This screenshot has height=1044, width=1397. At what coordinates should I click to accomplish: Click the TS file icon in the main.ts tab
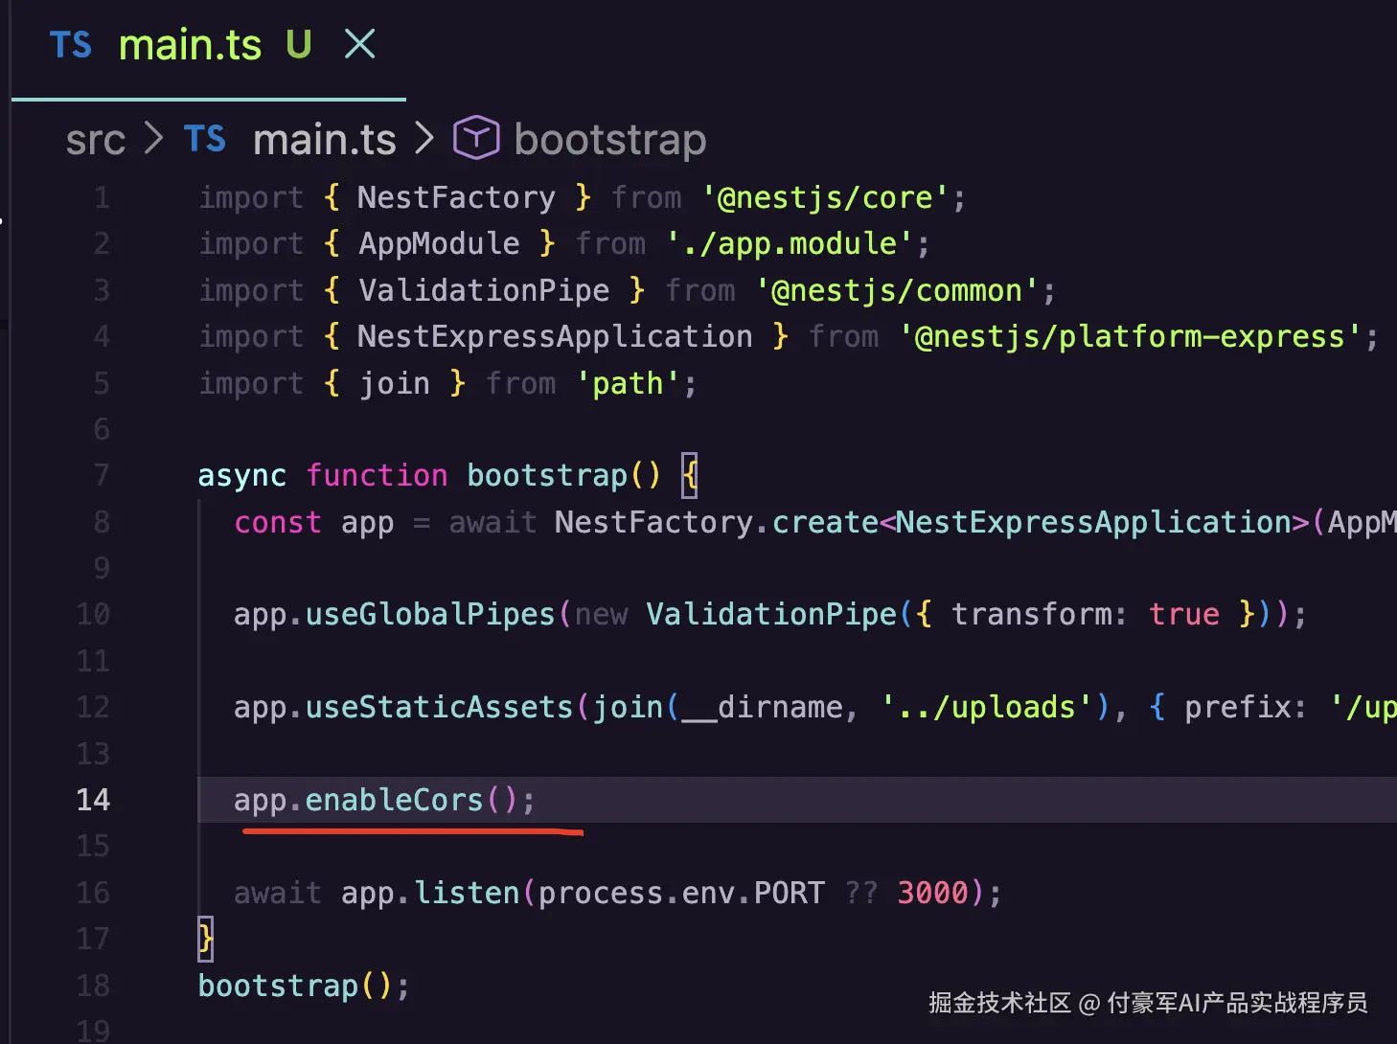[70, 45]
